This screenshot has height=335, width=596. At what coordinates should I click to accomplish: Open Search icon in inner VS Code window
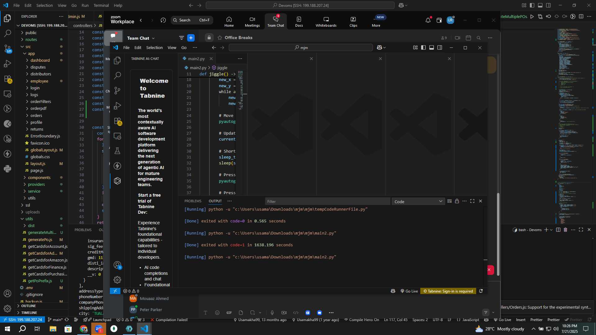[117, 75]
